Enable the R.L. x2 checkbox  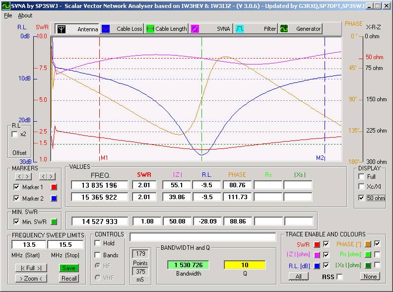click(15, 134)
